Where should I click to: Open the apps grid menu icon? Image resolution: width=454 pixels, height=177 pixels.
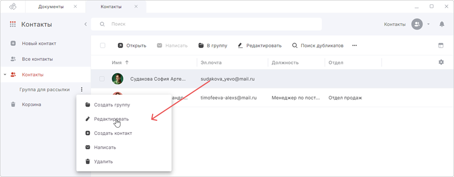pos(13,25)
